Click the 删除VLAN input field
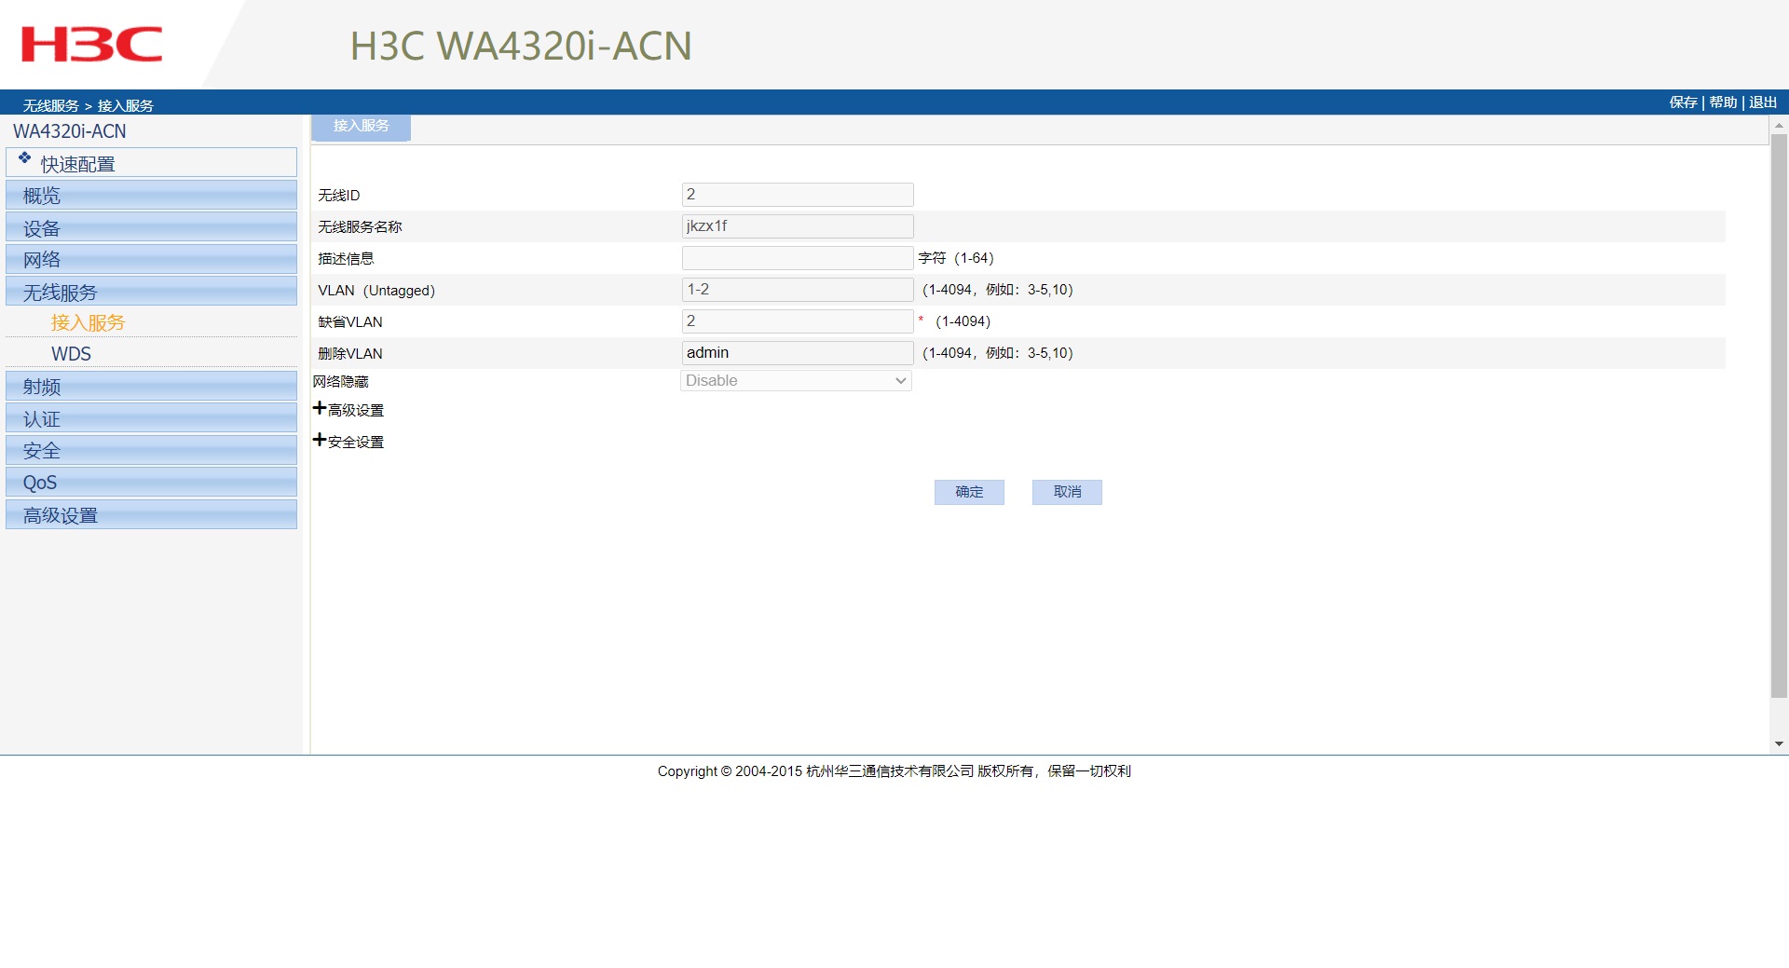 click(798, 352)
